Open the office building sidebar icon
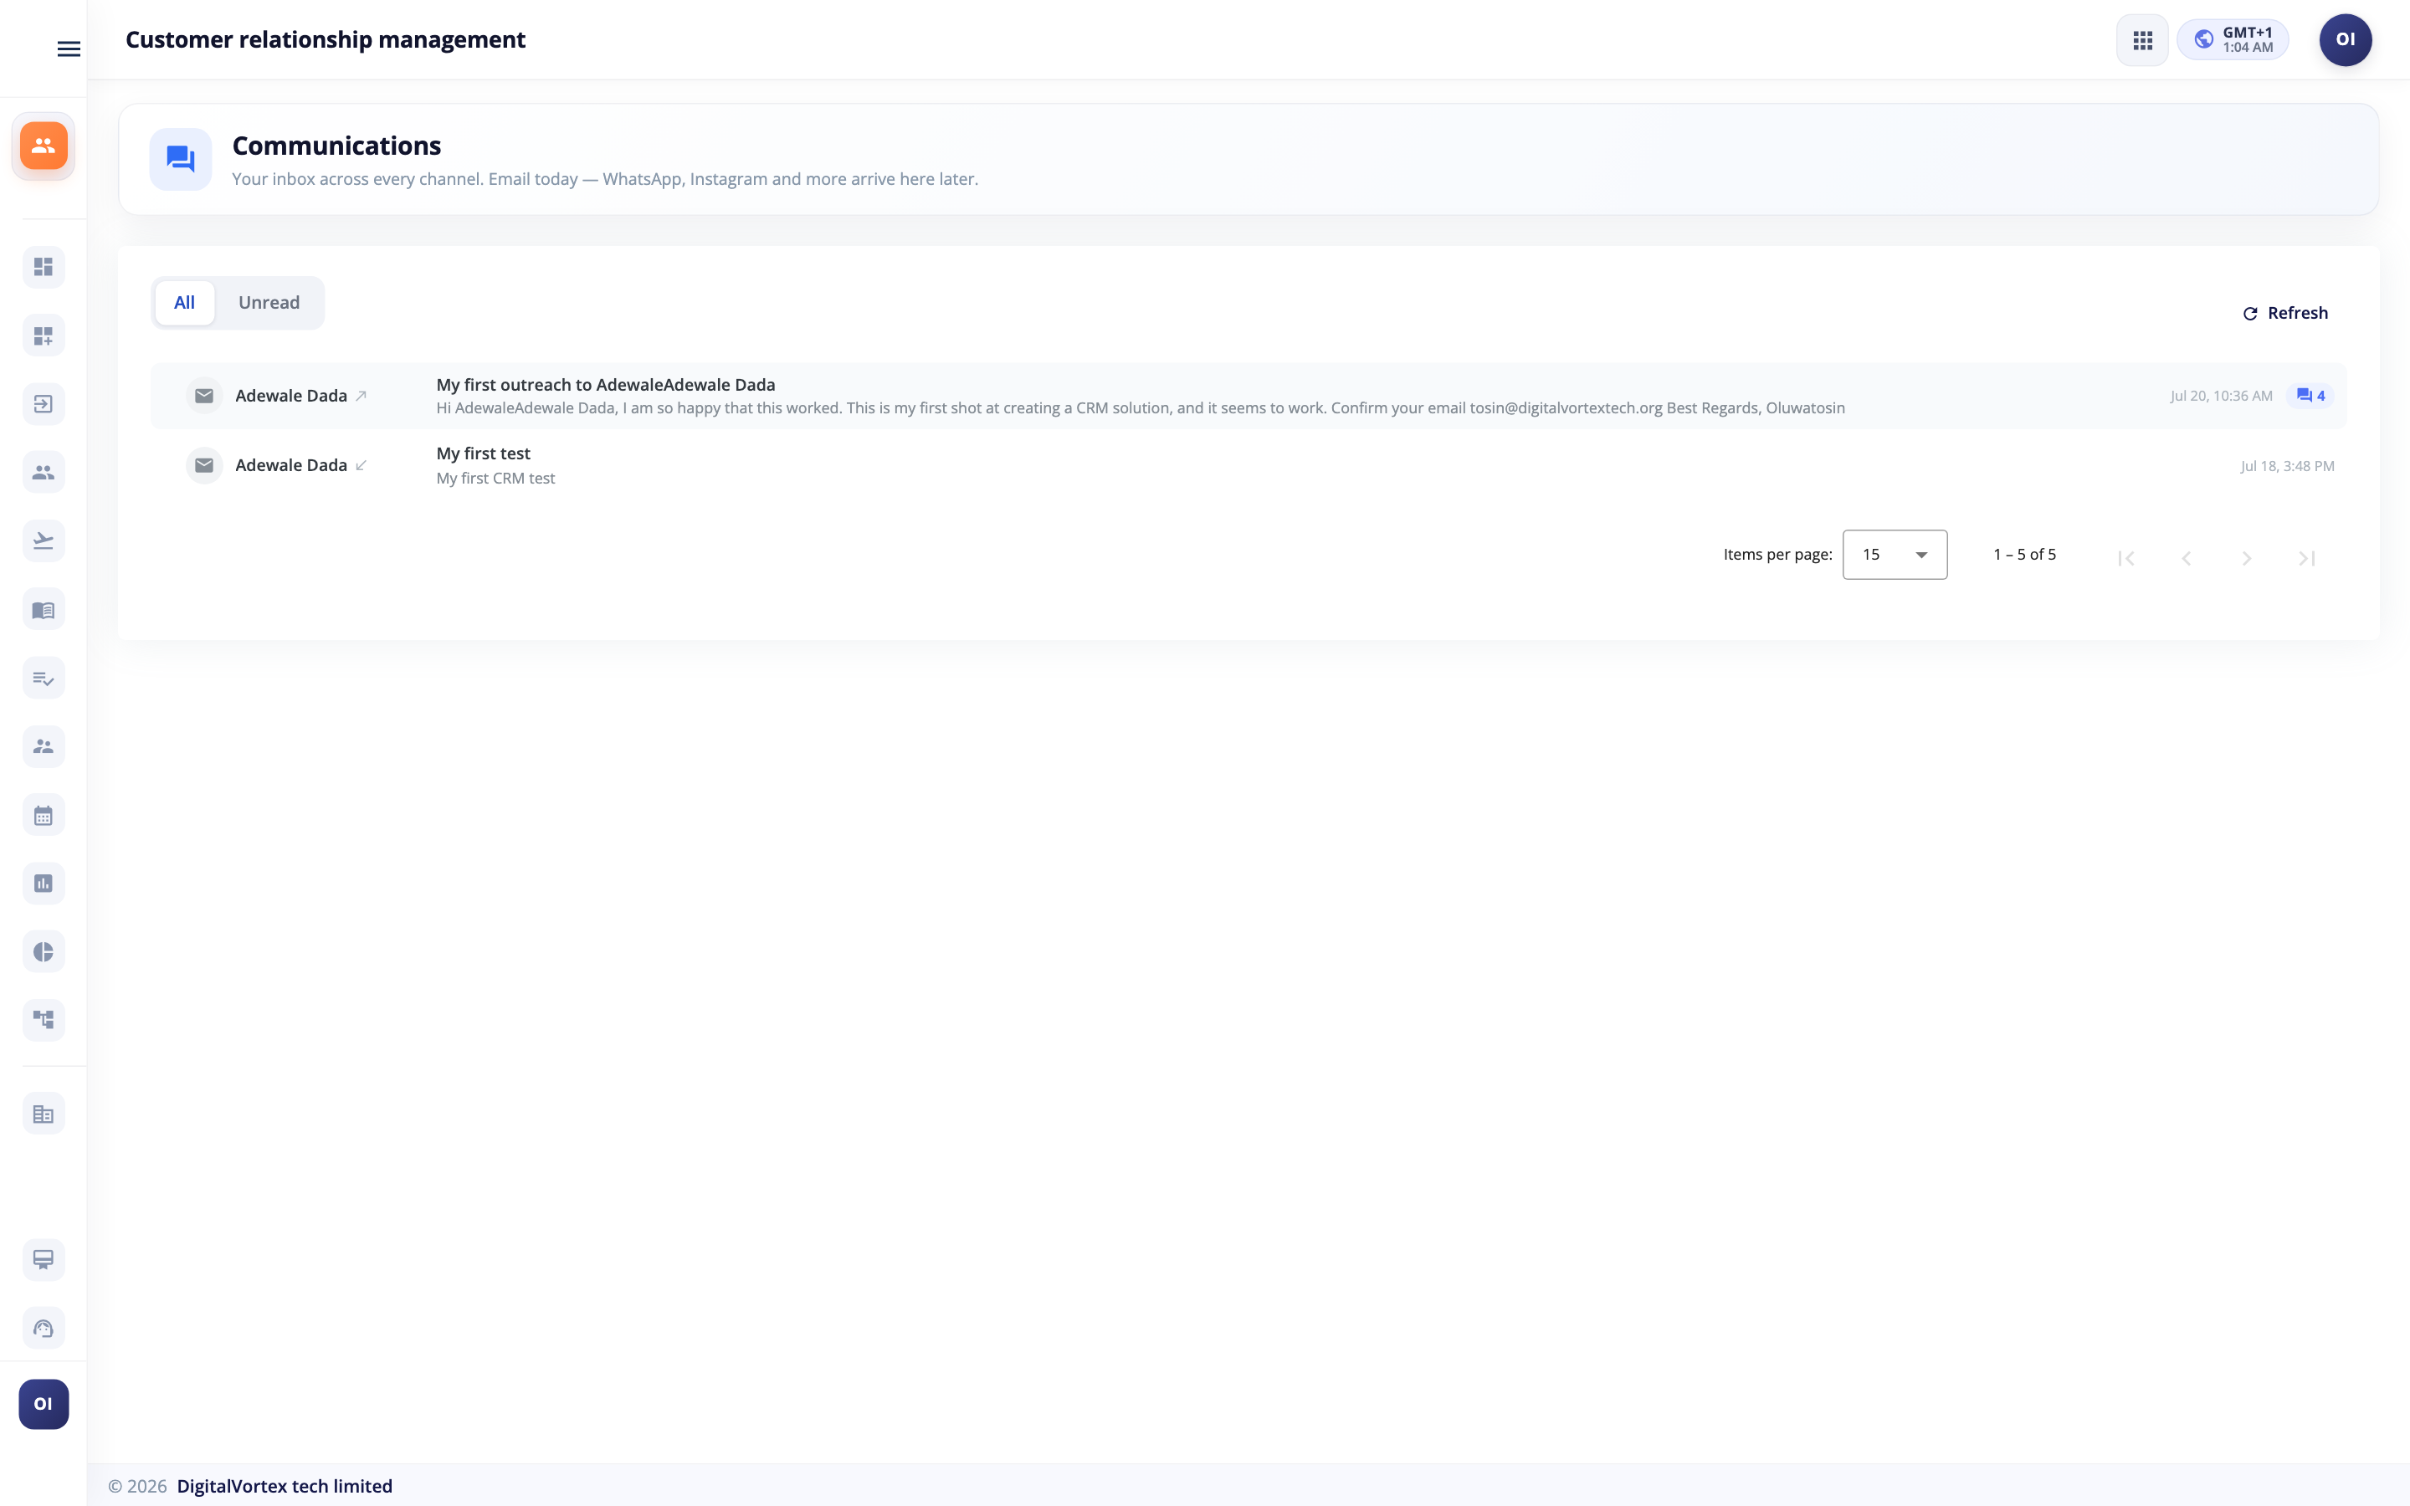2410x1506 pixels. click(x=43, y=1114)
